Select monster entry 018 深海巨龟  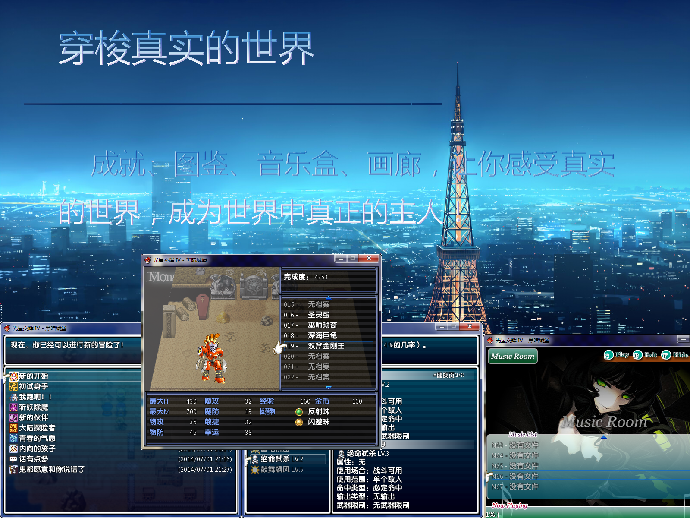[328, 336]
